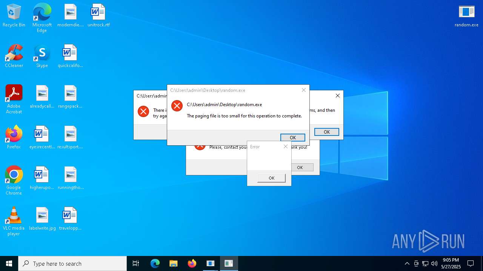Close the paging file error dialog
The image size is (483, 271).
coord(304,90)
